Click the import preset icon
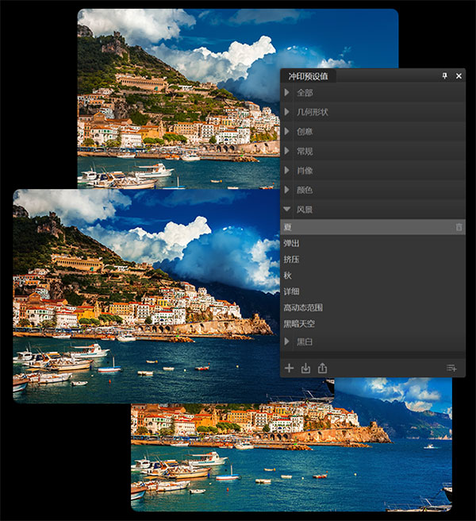Image resolution: width=476 pixels, height=521 pixels. click(305, 368)
